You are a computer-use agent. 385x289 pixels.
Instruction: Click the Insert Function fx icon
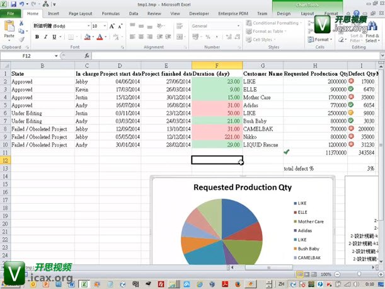[87, 56]
